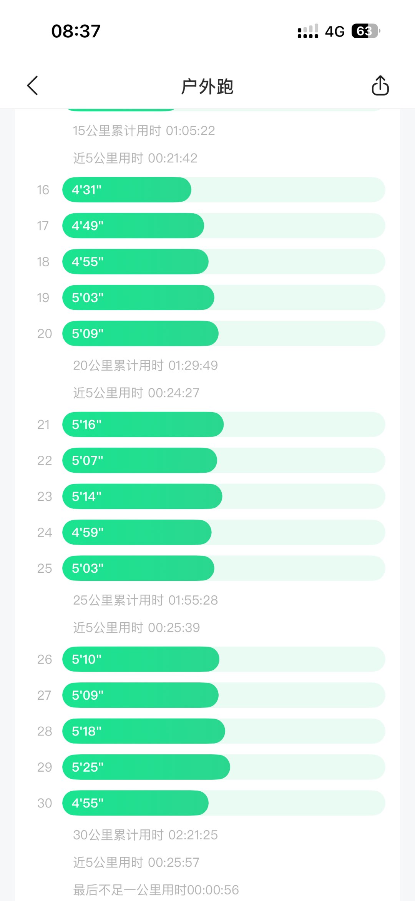Tap kilometer 29 pace bar 5'25"
The image size is (415, 901).
[146, 767]
